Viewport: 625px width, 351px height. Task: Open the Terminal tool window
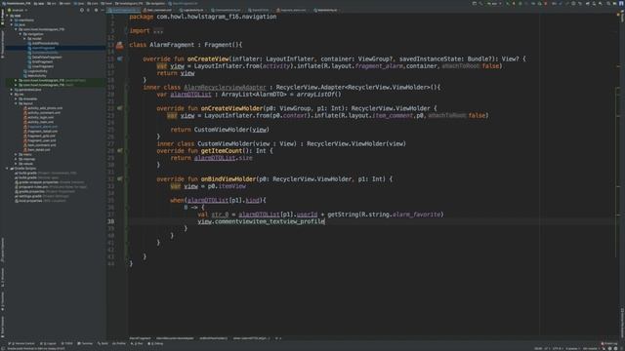pyautogui.click(x=85, y=343)
